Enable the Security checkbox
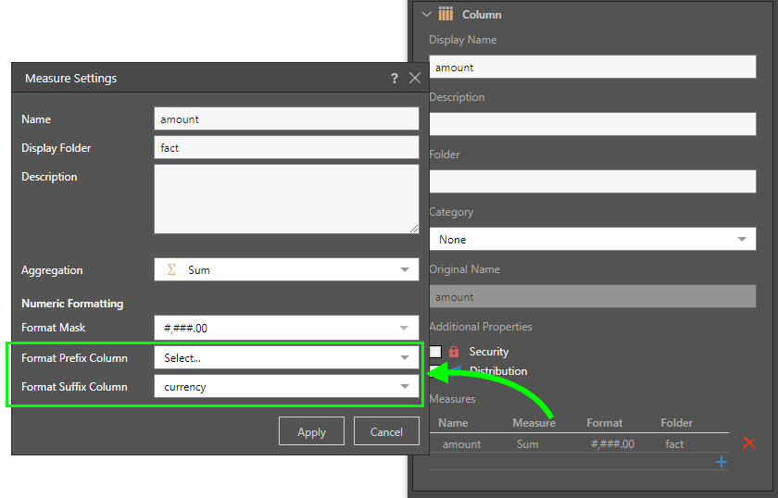 435,352
